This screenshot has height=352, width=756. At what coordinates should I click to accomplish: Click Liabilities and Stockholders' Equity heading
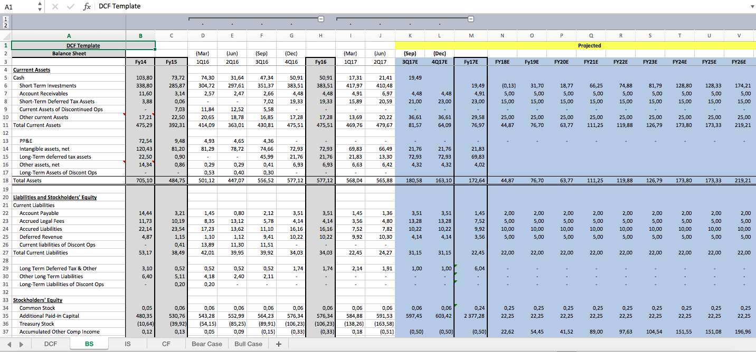55,197
